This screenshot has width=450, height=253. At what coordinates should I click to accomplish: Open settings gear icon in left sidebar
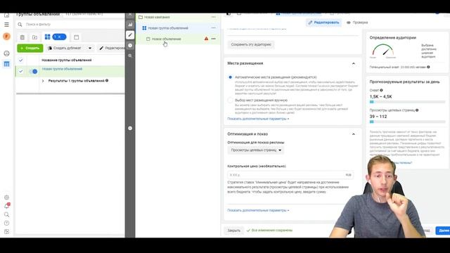click(6, 197)
